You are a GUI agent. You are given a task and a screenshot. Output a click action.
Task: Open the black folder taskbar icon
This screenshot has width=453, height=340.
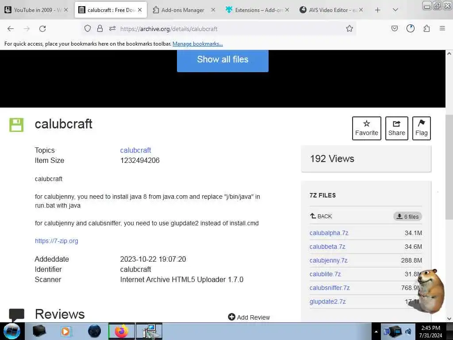click(39, 331)
